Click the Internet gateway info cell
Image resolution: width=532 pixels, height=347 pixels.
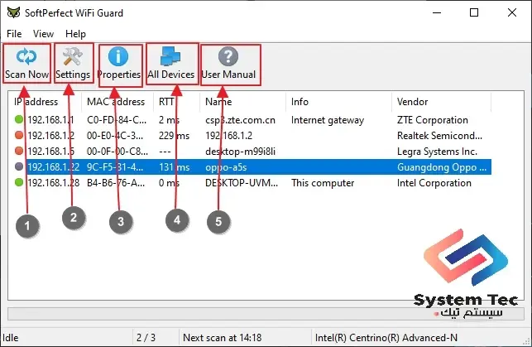pyautogui.click(x=328, y=120)
